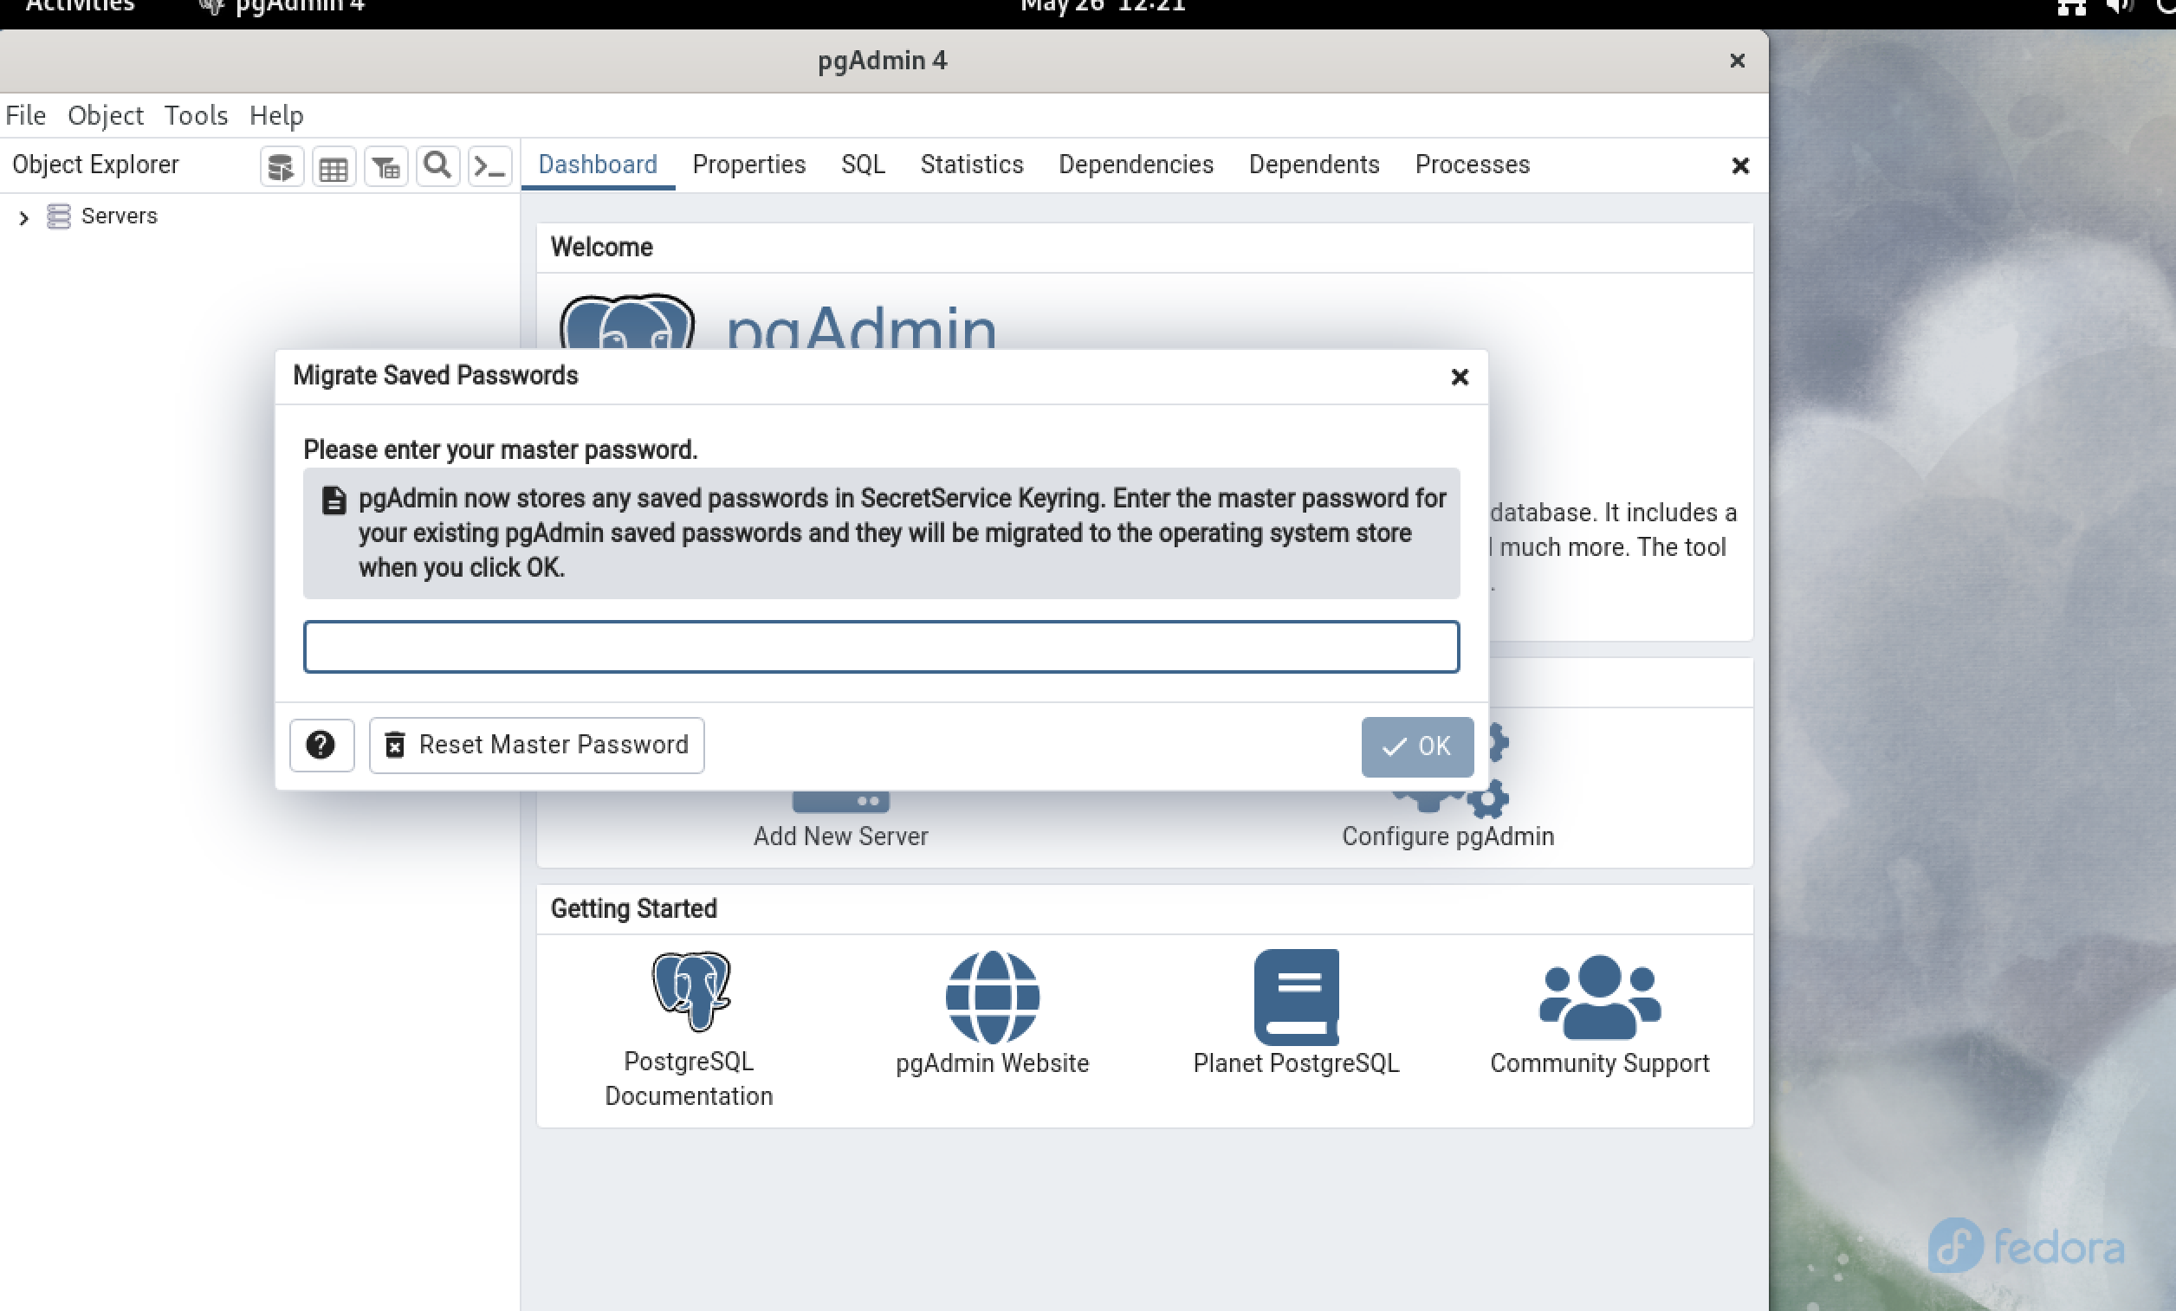
Task: Open the Object menu
Action: [x=104, y=115]
